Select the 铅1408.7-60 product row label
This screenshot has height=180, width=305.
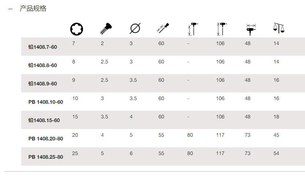pyautogui.click(x=42, y=47)
